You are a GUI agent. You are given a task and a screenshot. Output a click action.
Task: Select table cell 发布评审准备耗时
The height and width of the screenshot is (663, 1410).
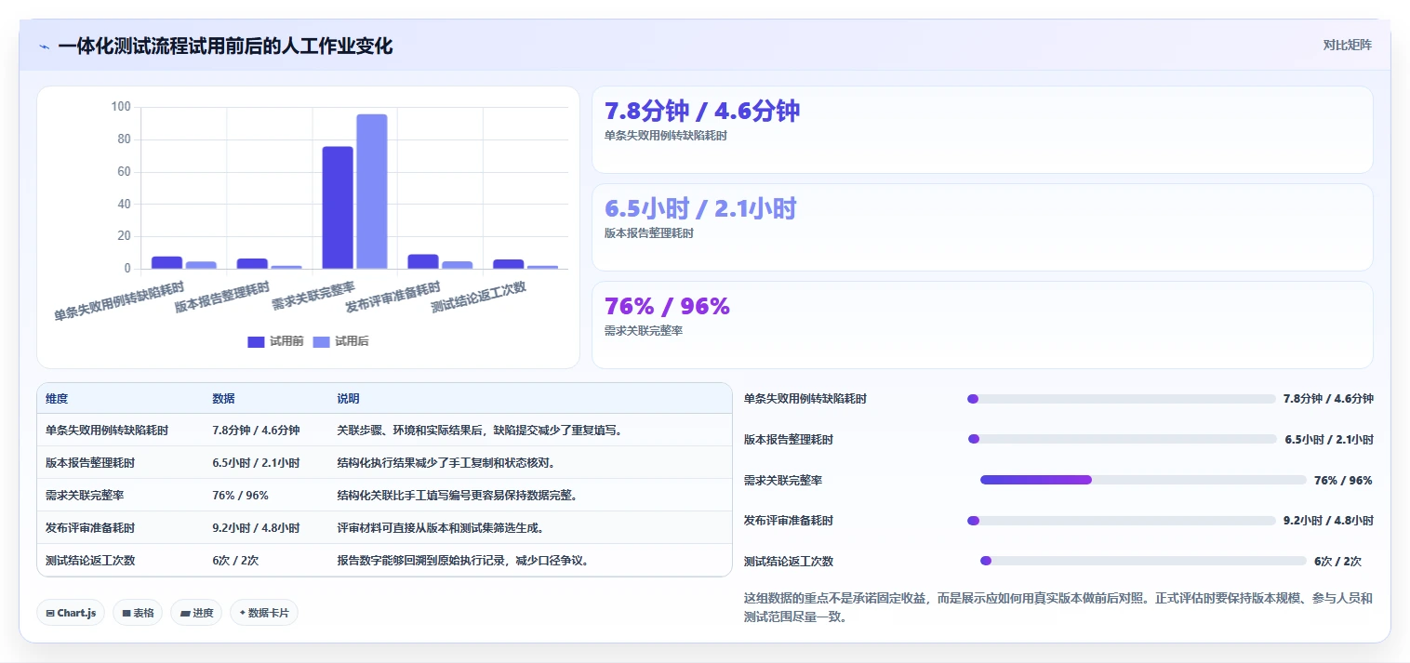(x=90, y=527)
